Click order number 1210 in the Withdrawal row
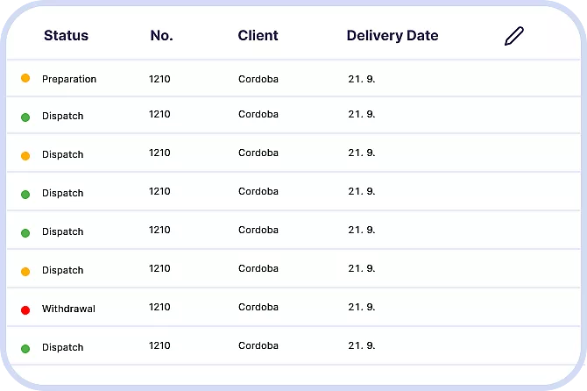The image size is (587, 391). 159,307
